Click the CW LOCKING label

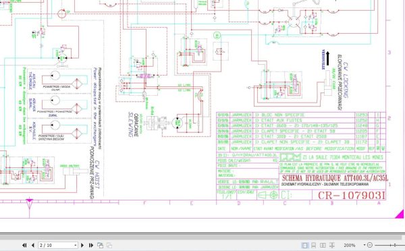(346, 80)
